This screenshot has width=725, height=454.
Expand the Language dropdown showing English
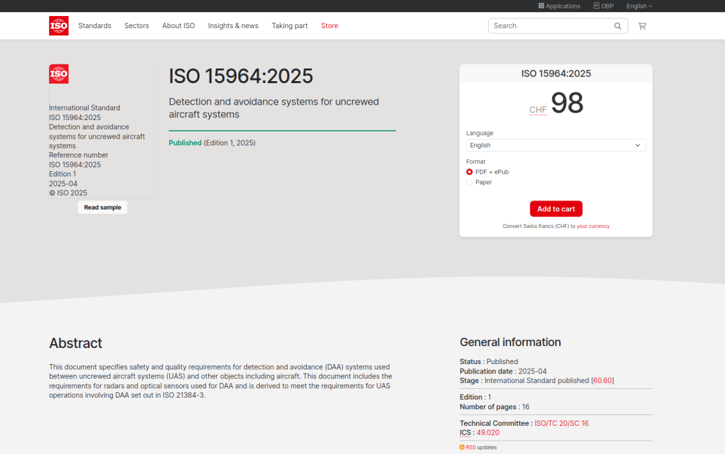tap(556, 145)
